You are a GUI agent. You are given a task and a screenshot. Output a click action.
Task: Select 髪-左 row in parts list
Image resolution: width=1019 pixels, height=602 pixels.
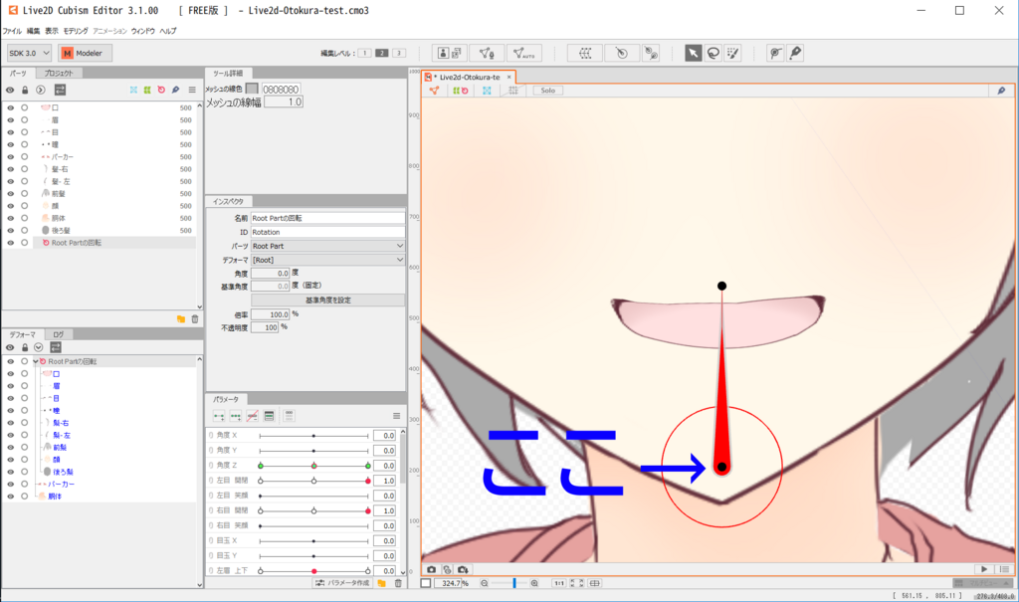coord(99,181)
